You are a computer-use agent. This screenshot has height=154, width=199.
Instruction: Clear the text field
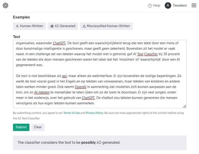38,127
